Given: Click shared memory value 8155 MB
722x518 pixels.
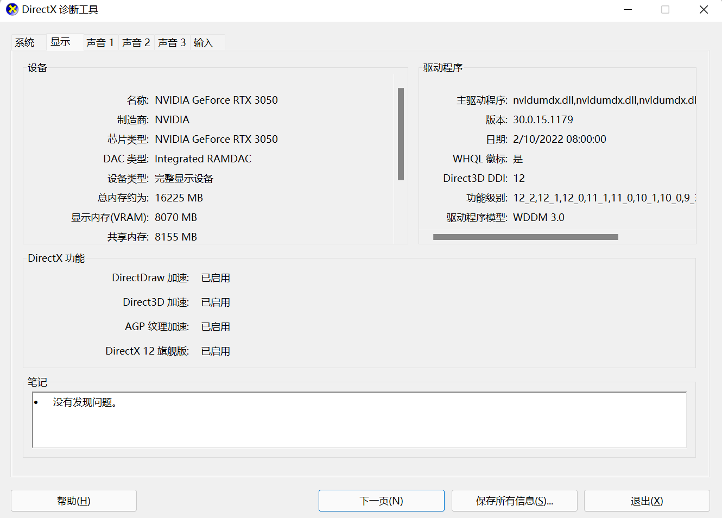Looking at the screenshot, I should coord(176,237).
